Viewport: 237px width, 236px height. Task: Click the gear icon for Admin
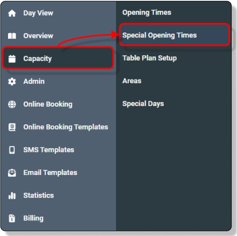(12, 81)
